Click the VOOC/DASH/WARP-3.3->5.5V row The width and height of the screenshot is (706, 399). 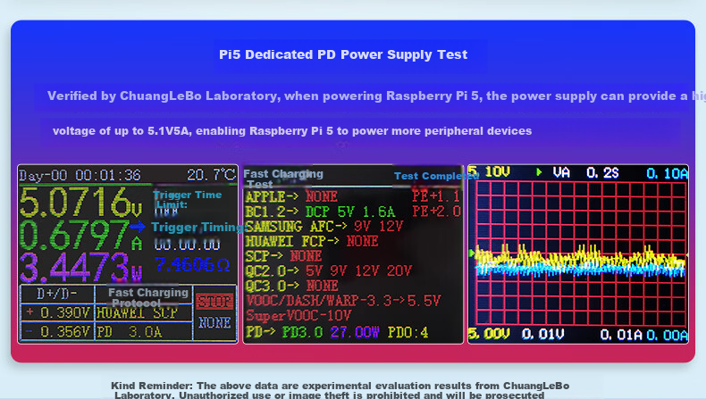tap(343, 301)
